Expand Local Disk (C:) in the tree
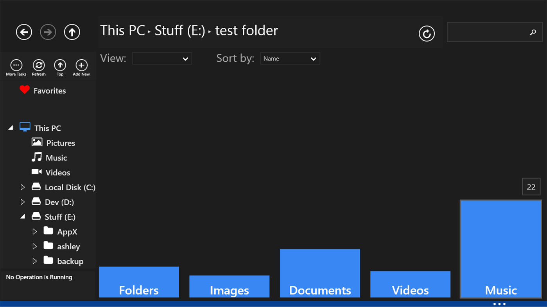Screen dimensions: 547x307 tap(23, 187)
